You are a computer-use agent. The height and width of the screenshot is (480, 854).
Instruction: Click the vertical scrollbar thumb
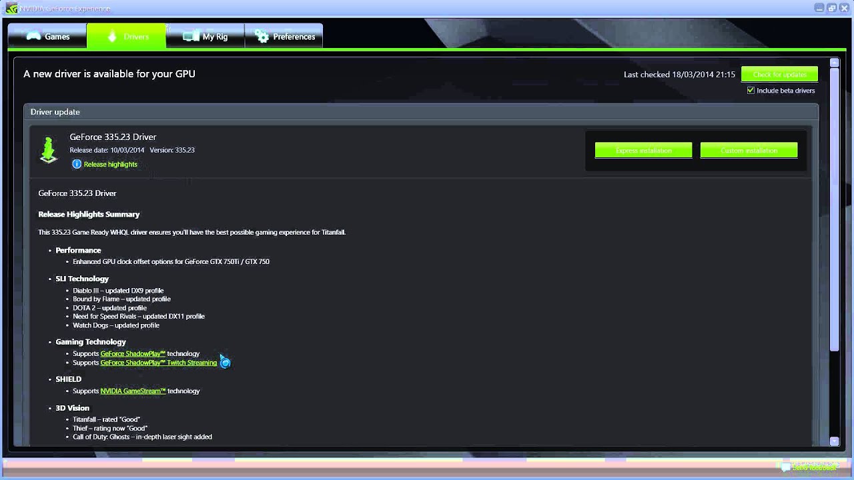coord(834,209)
